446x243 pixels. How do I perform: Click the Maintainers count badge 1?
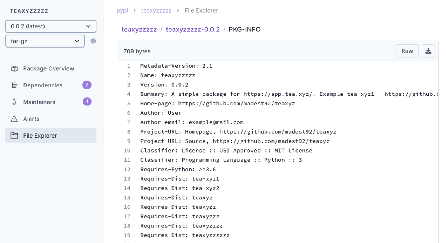click(x=87, y=102)
